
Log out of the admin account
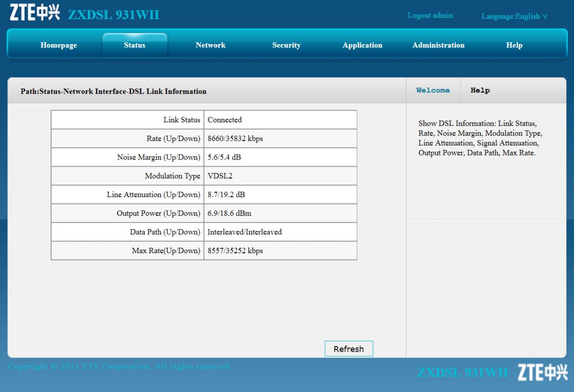click(430, 15)
